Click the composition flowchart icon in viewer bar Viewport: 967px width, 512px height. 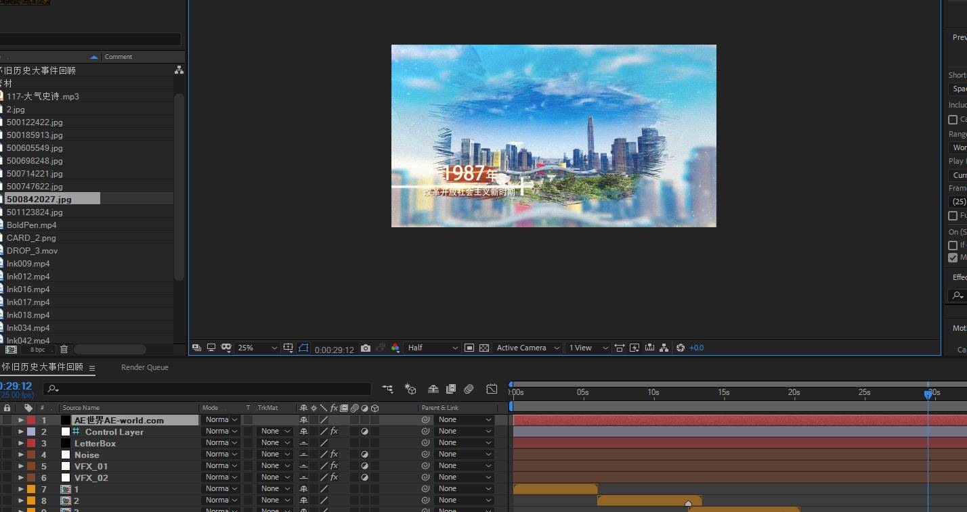tap(664, 348)
